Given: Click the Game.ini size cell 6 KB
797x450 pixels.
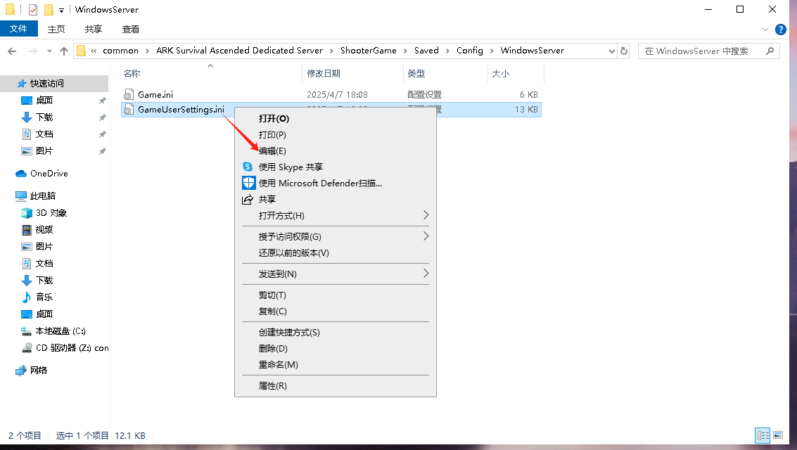Looking at the screenshot, I should (x=528, y=94).
